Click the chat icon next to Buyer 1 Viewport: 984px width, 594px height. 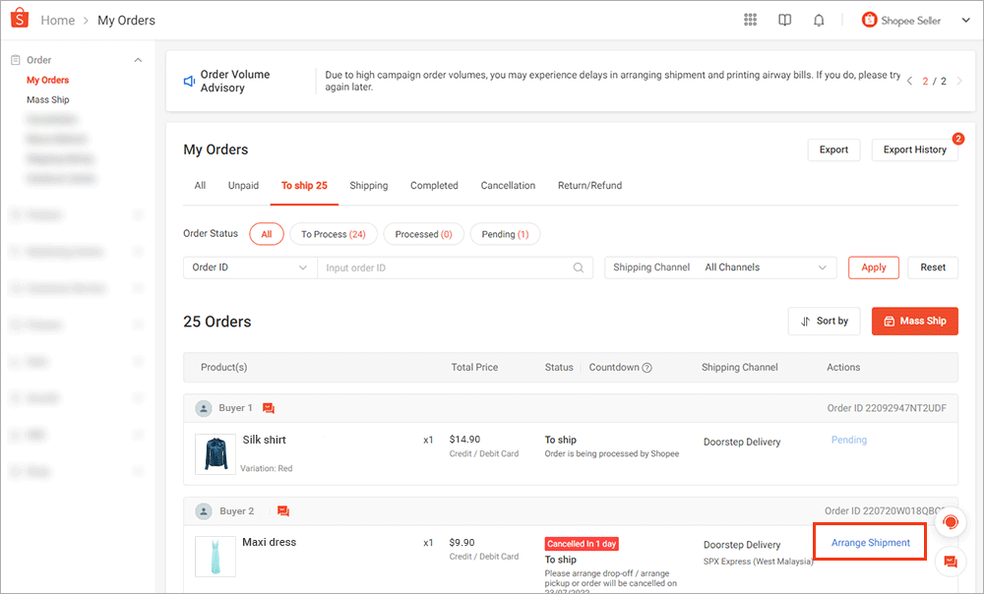click(x=269, y=407)
